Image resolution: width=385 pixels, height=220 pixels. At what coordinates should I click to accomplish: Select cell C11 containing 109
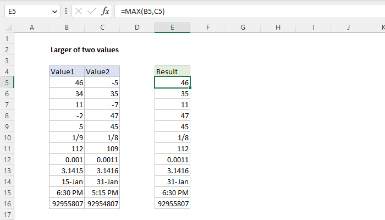point(102,149)
